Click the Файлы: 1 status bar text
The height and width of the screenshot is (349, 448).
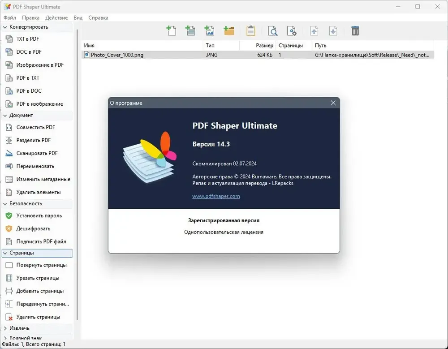pos(34,345)
